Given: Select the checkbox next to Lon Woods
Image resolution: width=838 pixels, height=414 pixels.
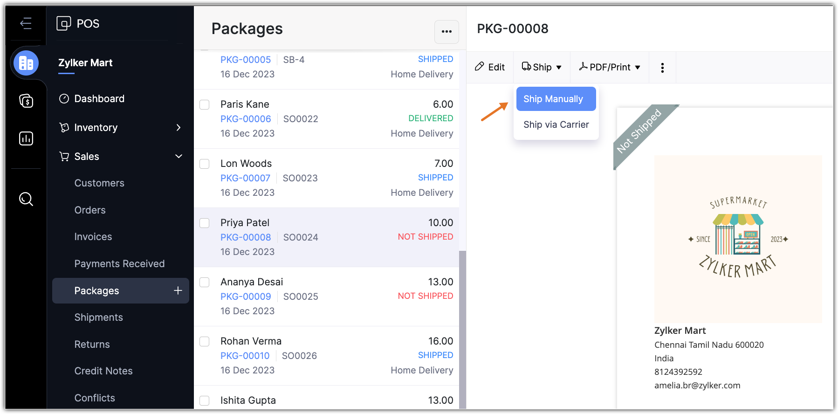Looking at the screenshot, I should coord(205,164).
